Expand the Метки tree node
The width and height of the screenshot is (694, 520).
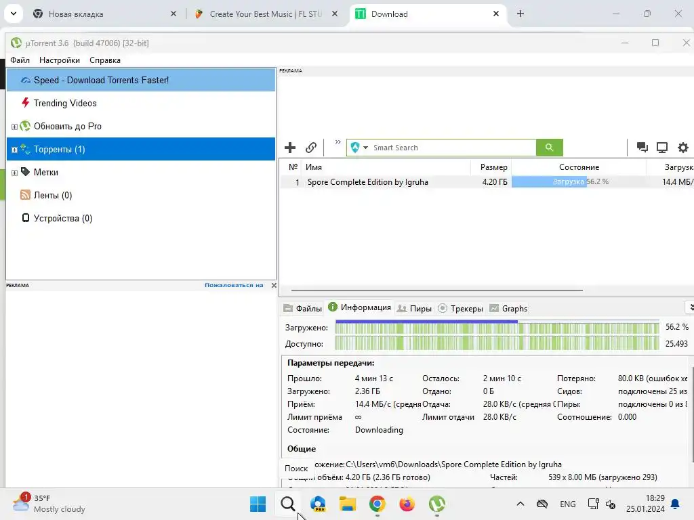(14, 173)
